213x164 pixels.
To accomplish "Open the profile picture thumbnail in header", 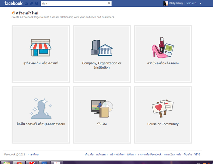I will [x=166, y=3].
